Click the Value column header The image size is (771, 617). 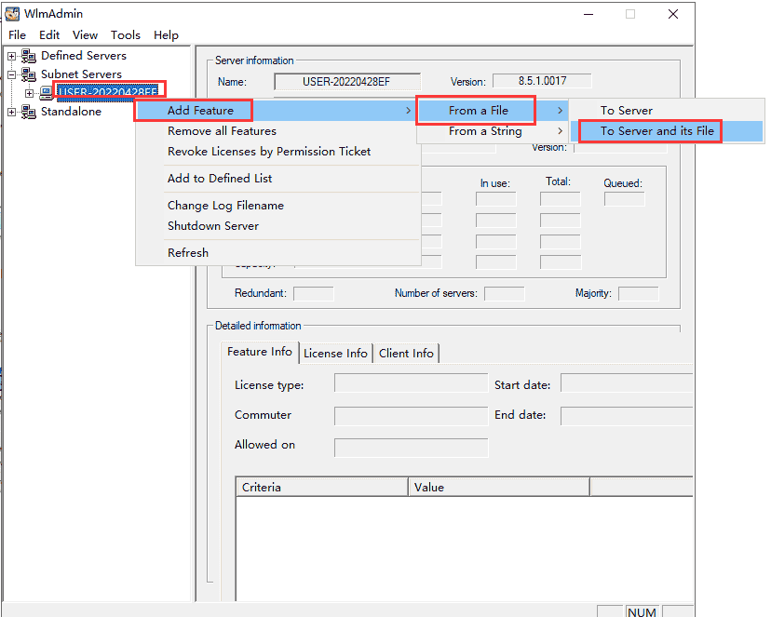[498, 487]
